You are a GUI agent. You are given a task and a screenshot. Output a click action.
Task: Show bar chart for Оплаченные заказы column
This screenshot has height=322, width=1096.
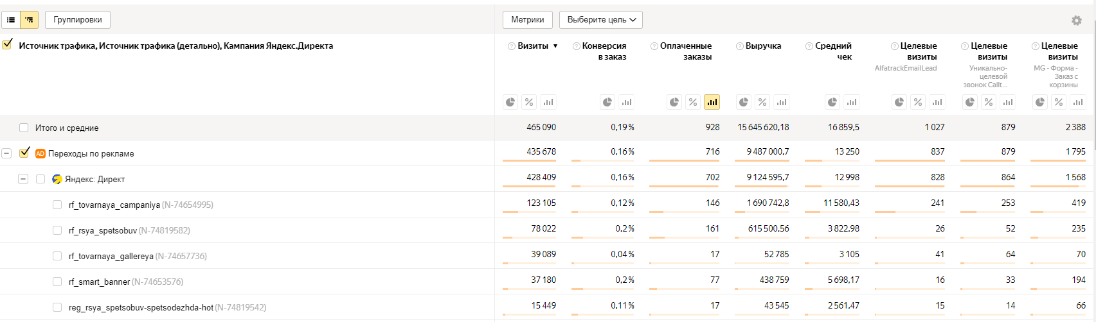(x=712, y=102)
